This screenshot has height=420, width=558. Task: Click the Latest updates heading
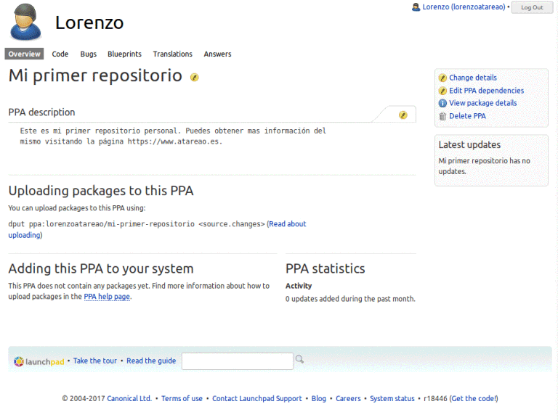(469, 144)
